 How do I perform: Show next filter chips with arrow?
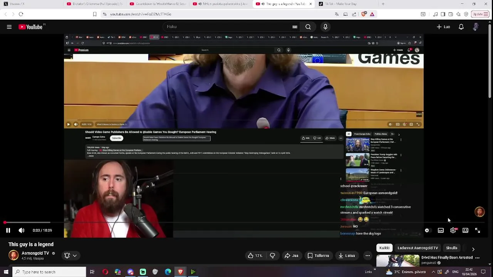click(473, 249)
